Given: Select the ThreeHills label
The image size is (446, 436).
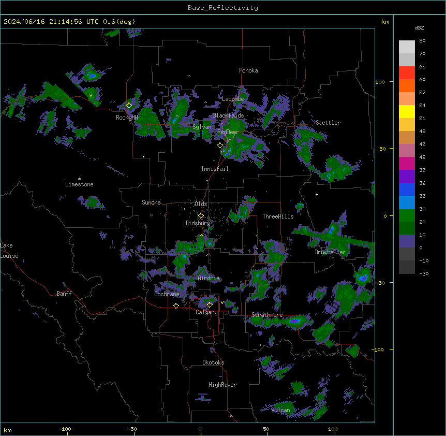Looking at the screenshot, I should (x=278, y=216).
